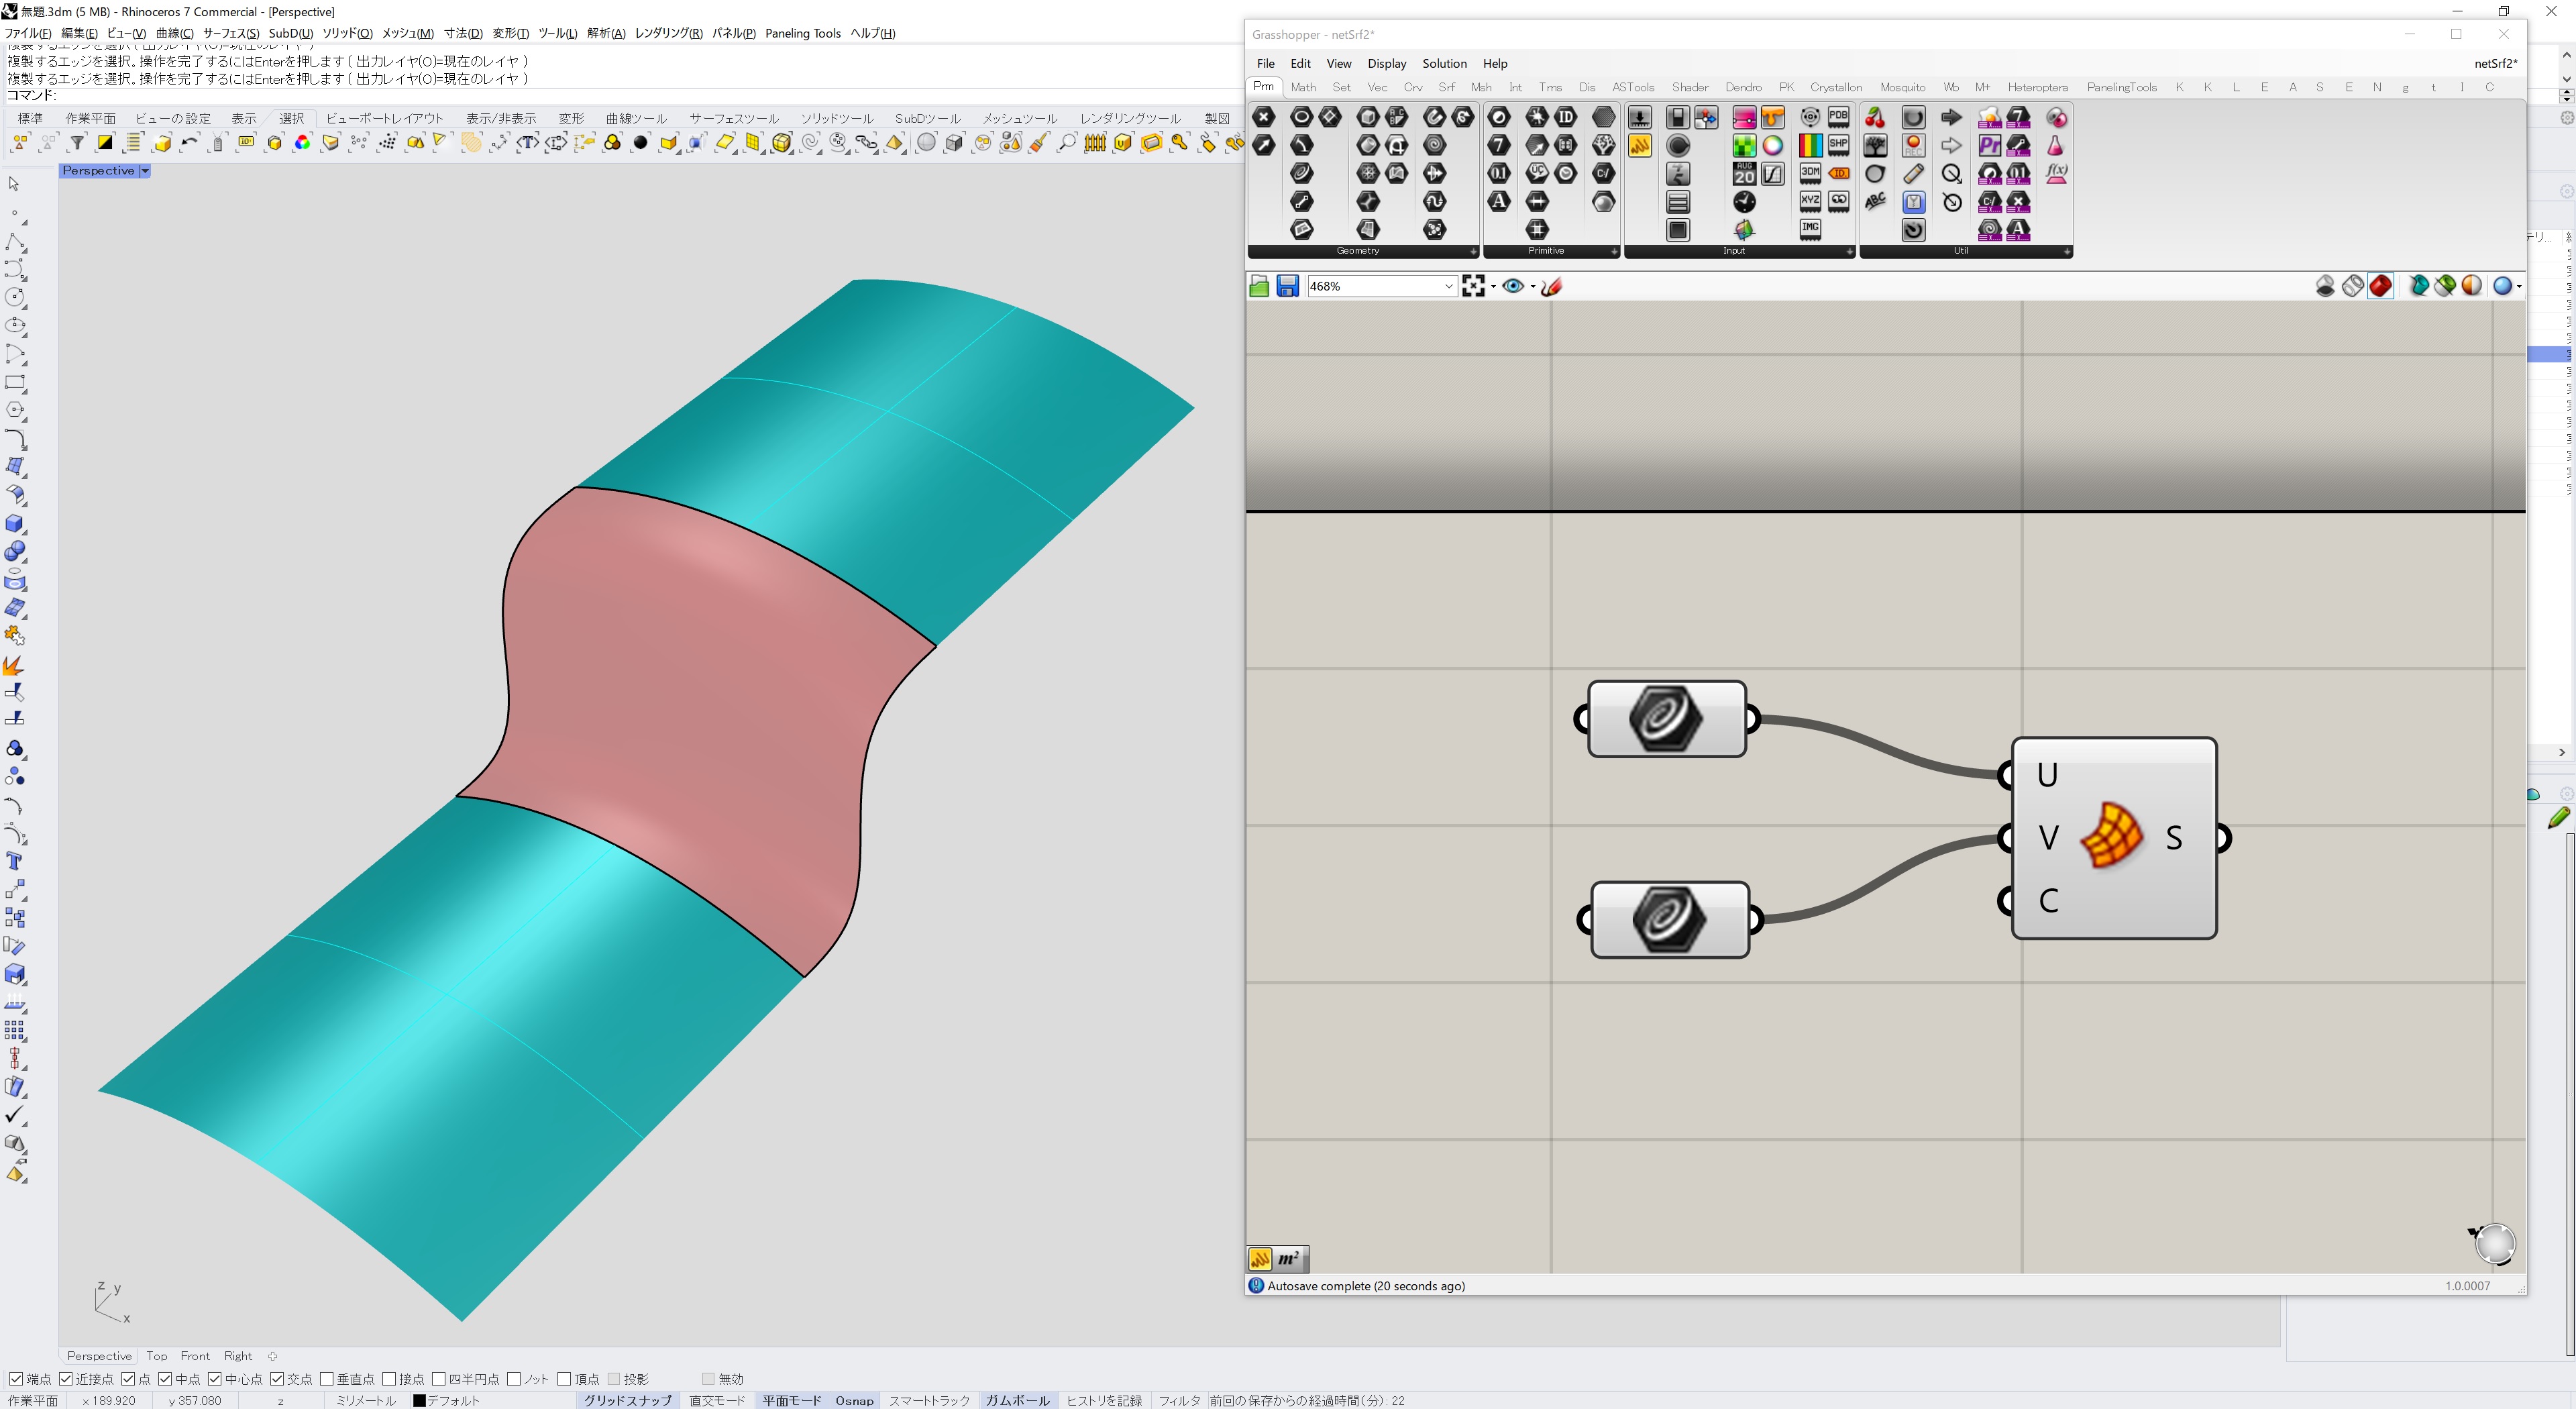Click the Grasshopper save file icon
Viewport: 2576px width, 1409px height.
(x=1288, y=286)
